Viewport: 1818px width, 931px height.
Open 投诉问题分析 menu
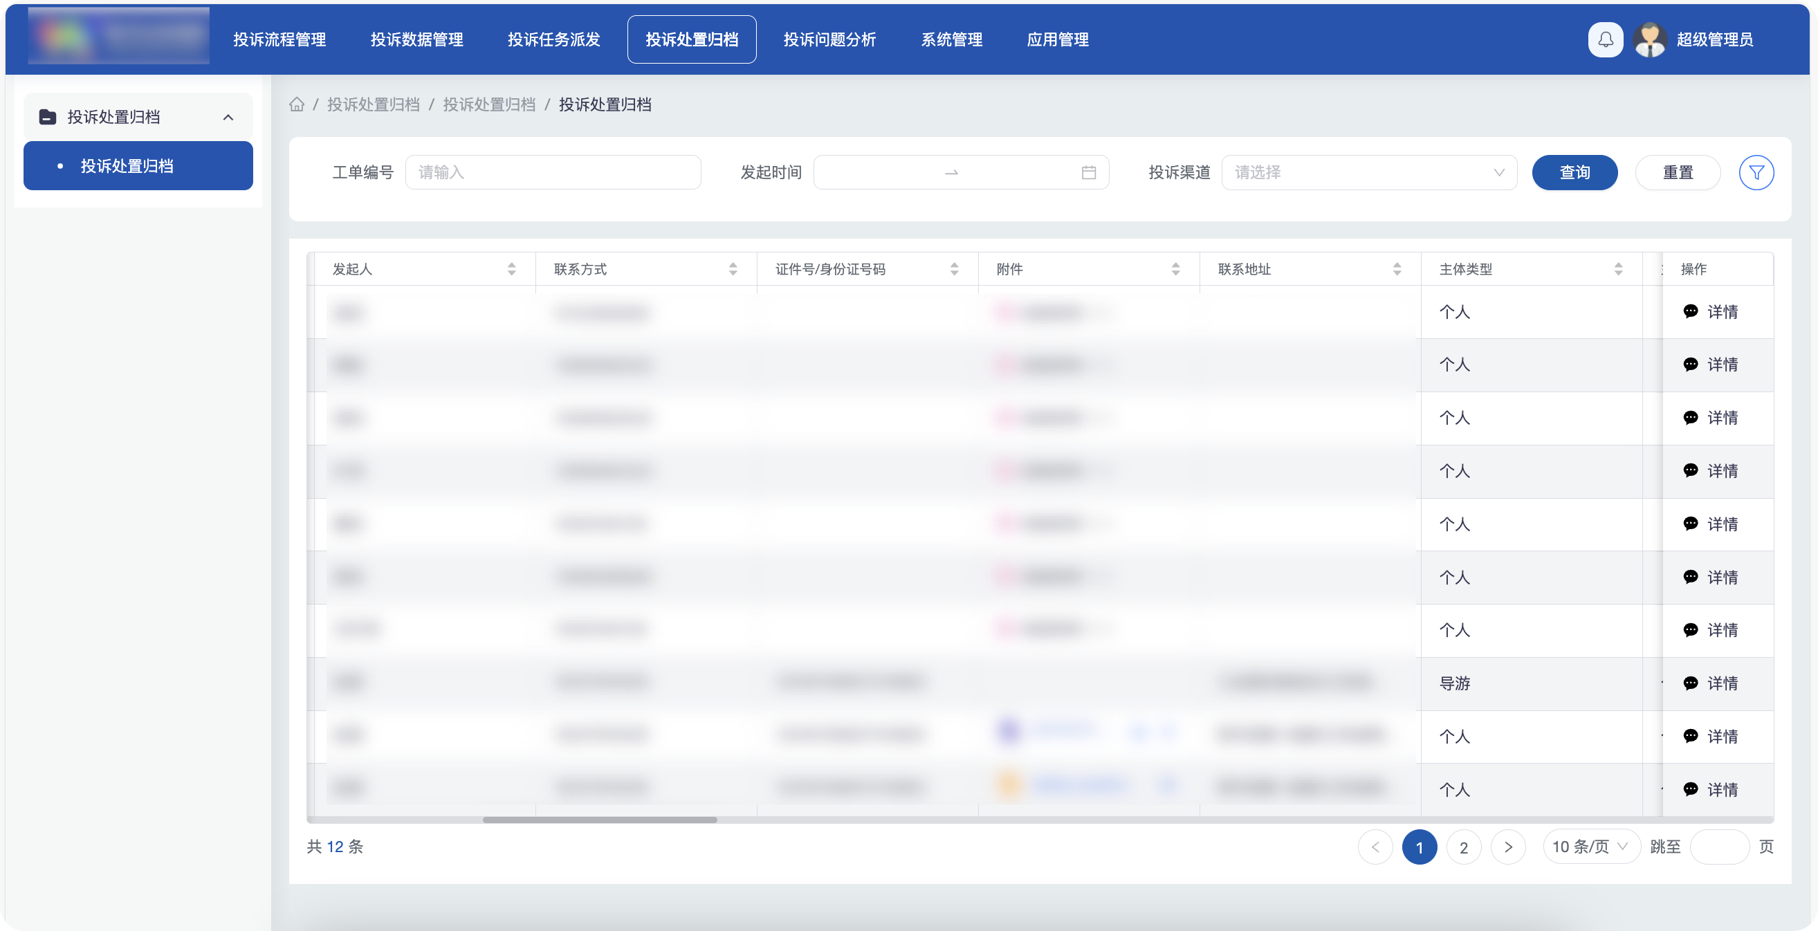[829, 39]
